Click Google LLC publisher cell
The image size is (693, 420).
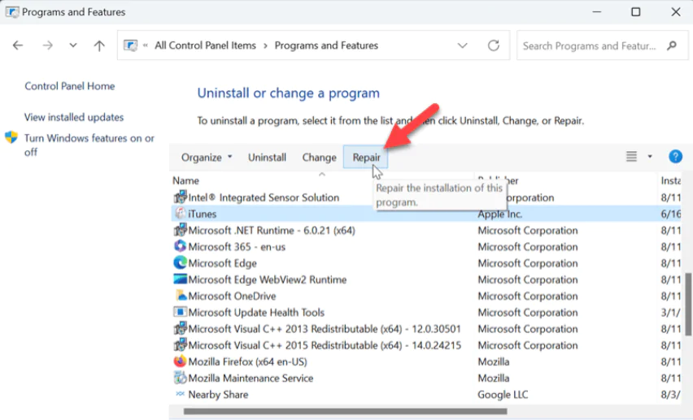point(503,395)
